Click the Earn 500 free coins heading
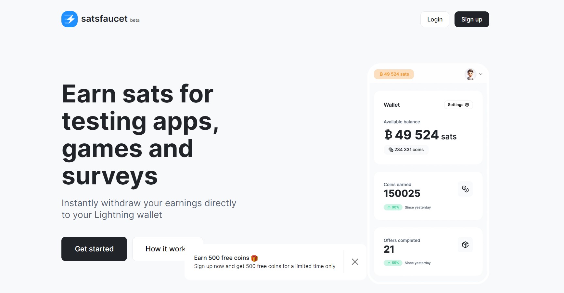 [x=222, y=258]
